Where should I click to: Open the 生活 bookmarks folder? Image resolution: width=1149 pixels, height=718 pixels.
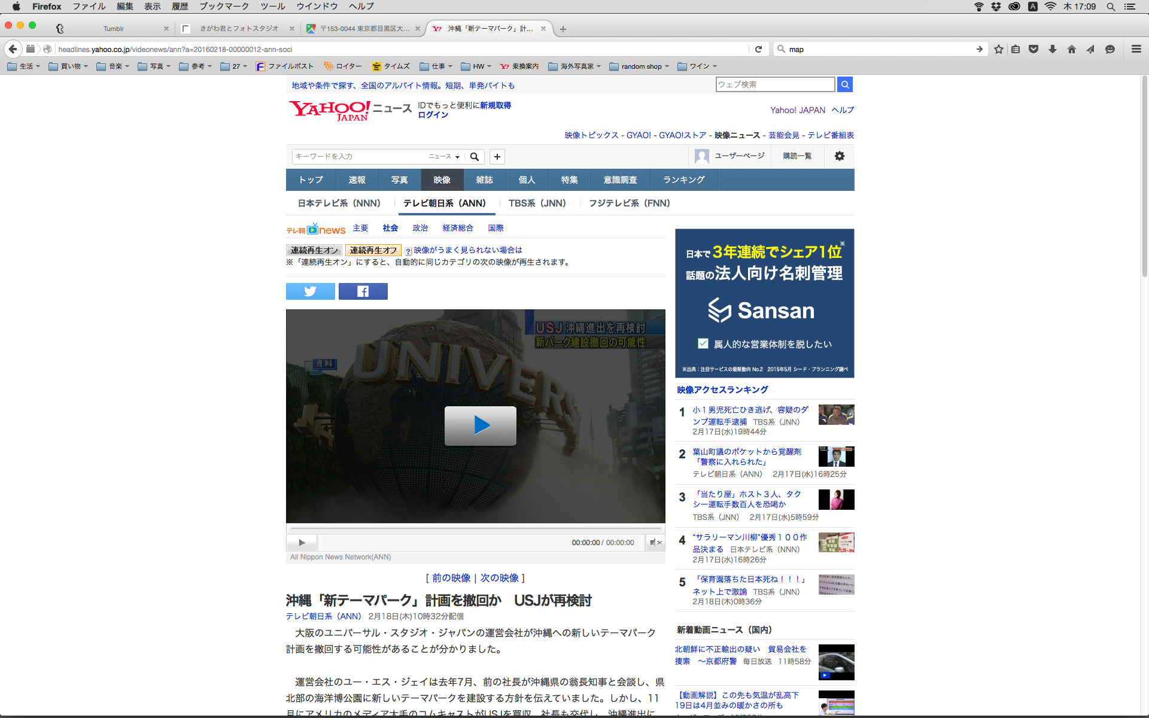tap(24, 66)
